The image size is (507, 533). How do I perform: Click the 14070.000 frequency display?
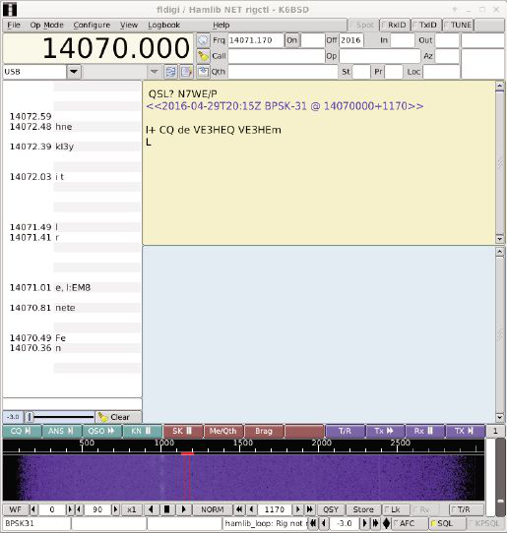(97, 48)
